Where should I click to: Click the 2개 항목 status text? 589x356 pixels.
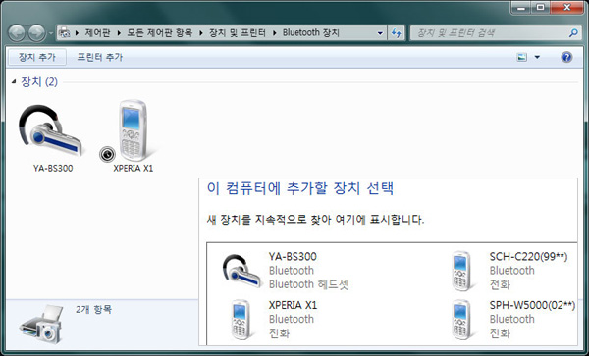(x=93, y=310)
